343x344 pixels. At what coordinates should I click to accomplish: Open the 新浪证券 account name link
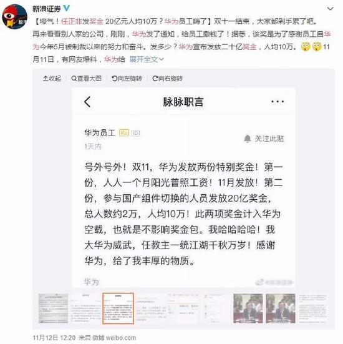click(x=47, y=9)
